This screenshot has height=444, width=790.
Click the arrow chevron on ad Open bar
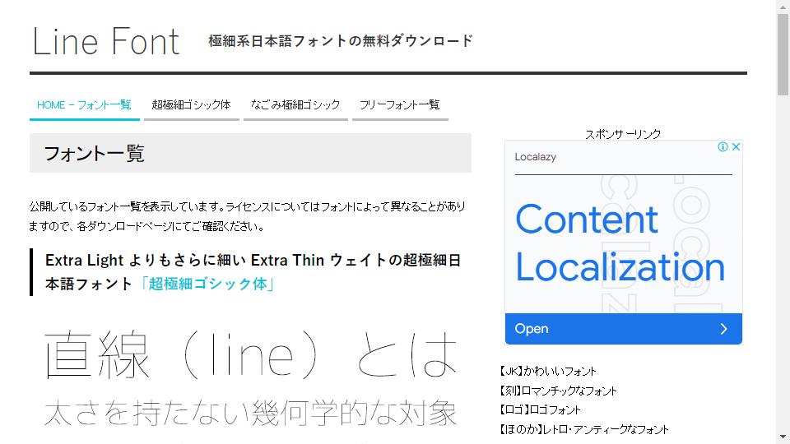click(724, 329)
